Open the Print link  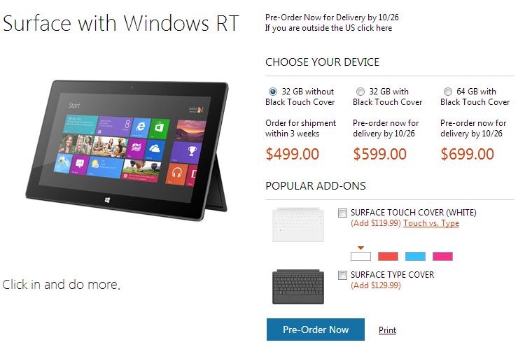tap(387, 330)
